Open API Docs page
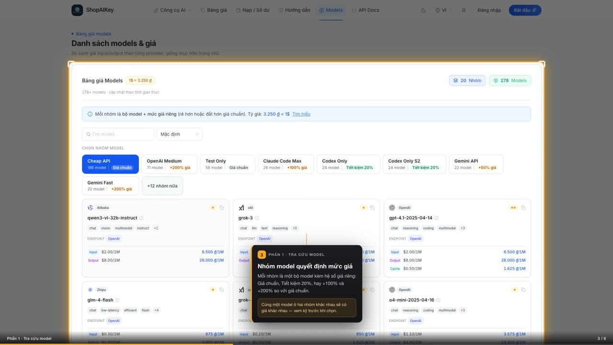This screenshot has height=345, width=613. pyautogui.click(x=365, y=10)
